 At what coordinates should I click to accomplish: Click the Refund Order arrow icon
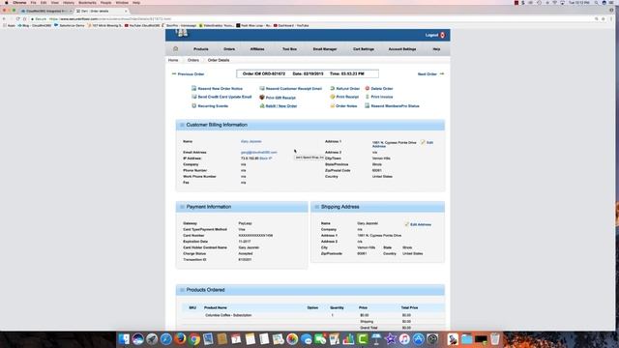pos(333,88)
